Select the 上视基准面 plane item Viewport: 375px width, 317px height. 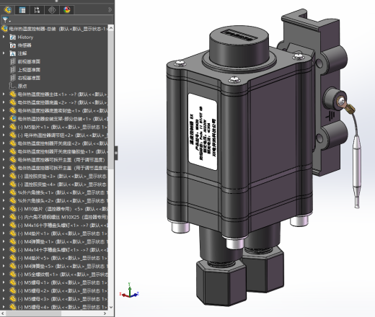click(29, 70)
